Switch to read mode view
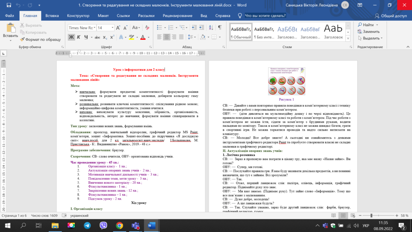The width and height of the screenshot is (412, 232). [334, 215]
